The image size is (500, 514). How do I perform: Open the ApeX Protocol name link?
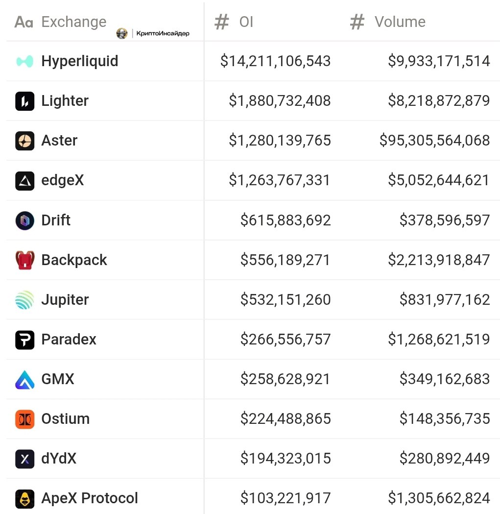(x=90, y=498)
